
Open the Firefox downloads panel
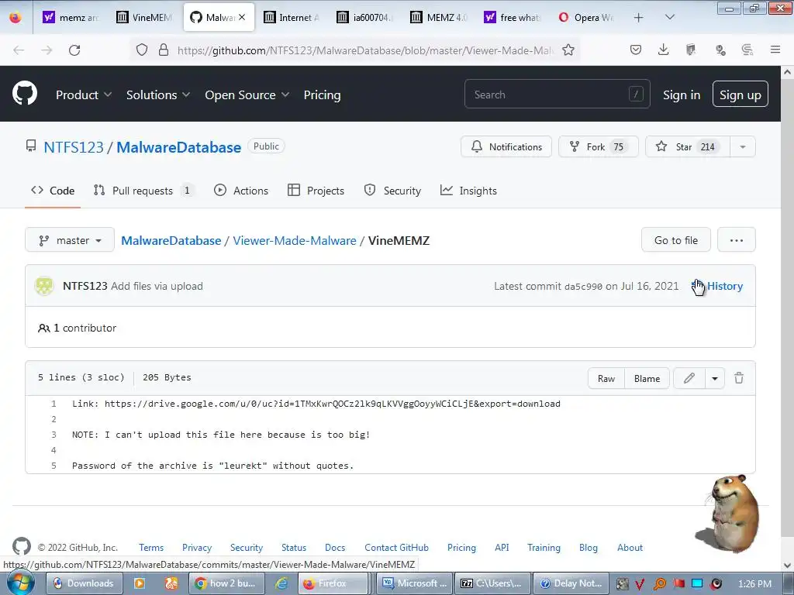664,50
